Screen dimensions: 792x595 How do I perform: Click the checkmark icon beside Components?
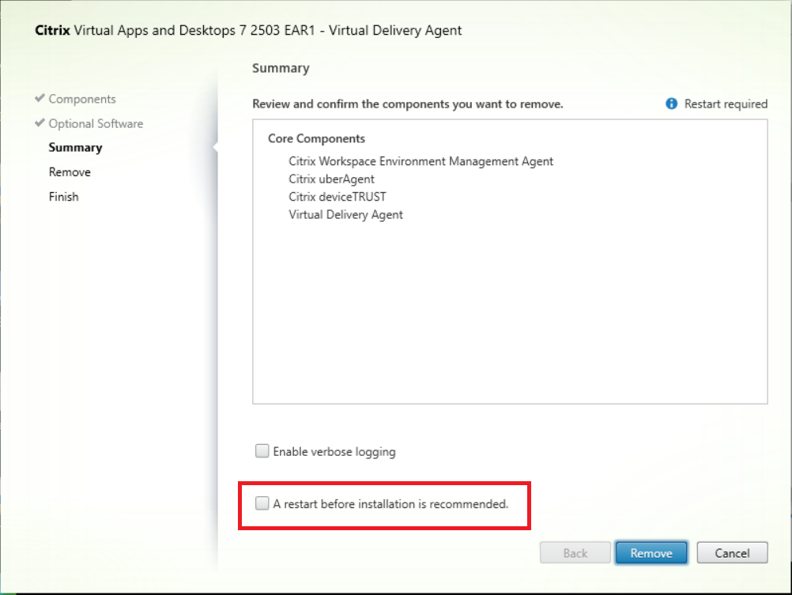(40, 99)
